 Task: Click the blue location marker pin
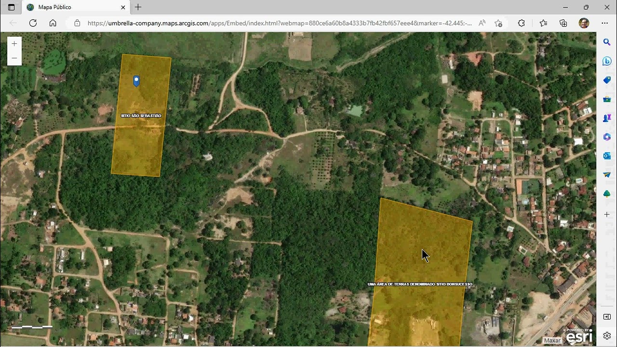point(136,81)
